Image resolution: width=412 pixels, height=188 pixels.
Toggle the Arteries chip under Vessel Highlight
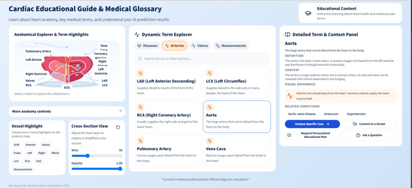pos(31,145)
